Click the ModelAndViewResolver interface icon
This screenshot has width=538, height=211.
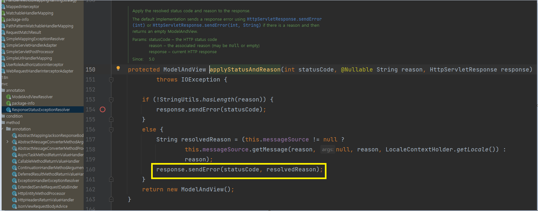[9, 97]
